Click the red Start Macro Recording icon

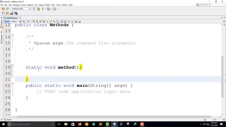(x=69, y=22)
